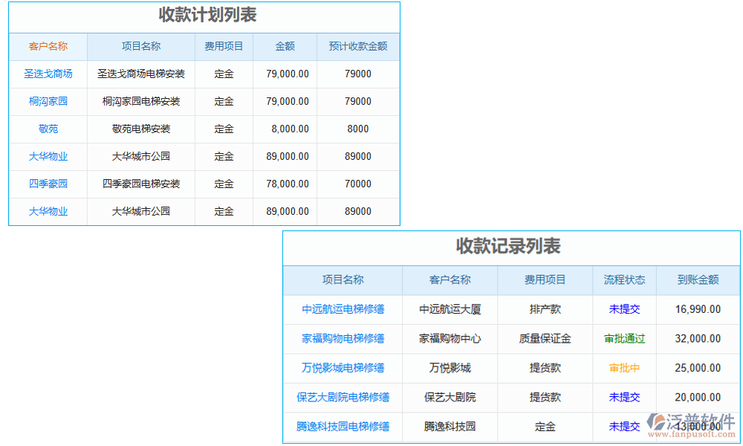
Task: Open the 四季豪园 customer link
Action: (x=48, y=184)
